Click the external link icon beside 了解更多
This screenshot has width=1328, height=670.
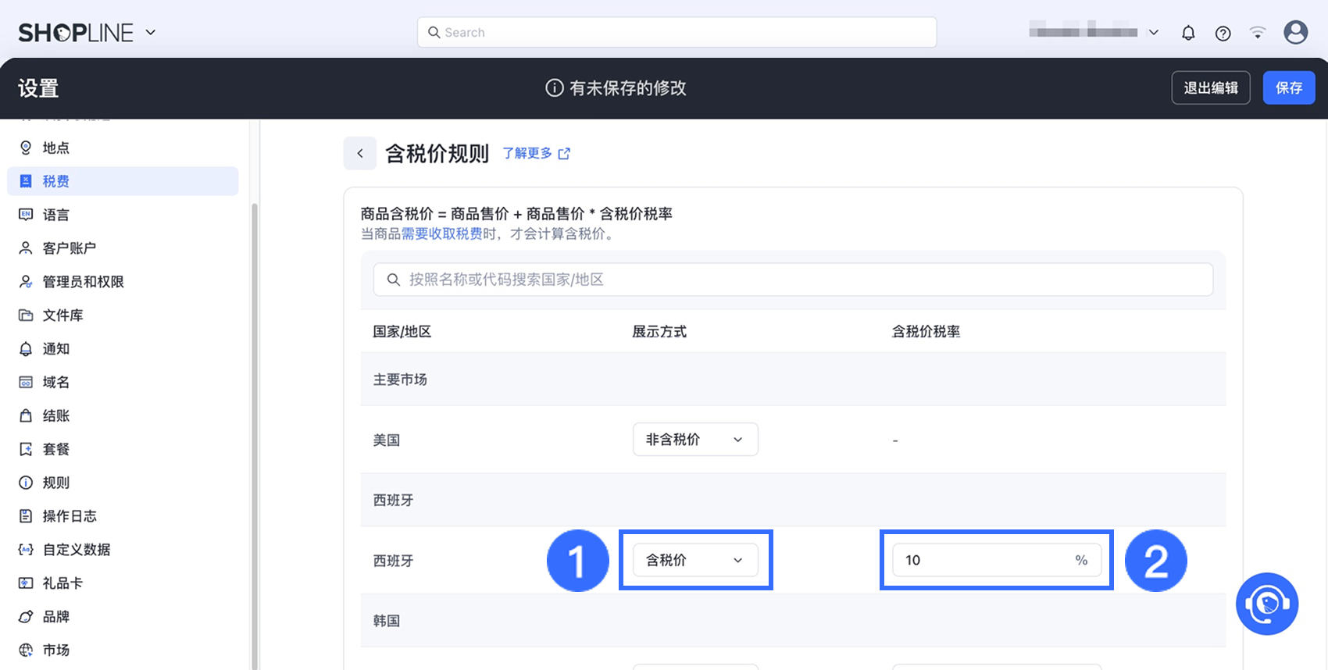[564, 154]
